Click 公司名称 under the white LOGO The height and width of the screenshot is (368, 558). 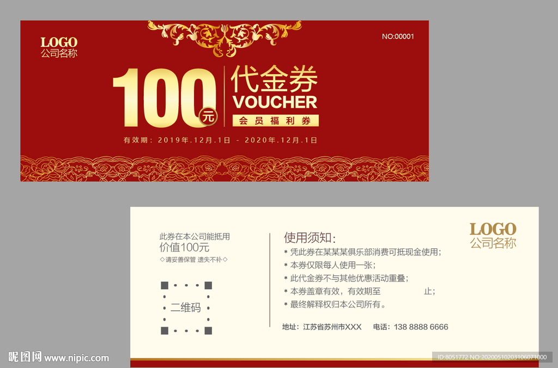(x=59, y=53)
